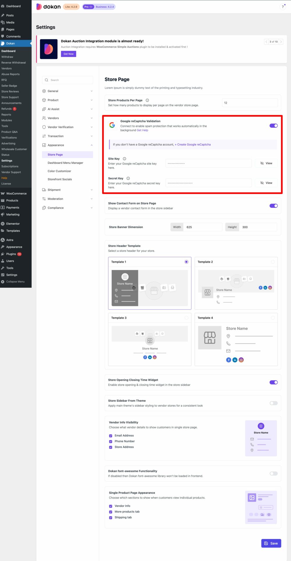This screenshot has height=561, width=291.
Task: Click the Shipment truck icon
Action: tap(44, 190)
